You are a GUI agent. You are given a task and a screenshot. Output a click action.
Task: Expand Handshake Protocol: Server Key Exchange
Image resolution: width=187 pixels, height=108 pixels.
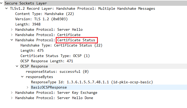pyautogui.click(x=12, y=92)
